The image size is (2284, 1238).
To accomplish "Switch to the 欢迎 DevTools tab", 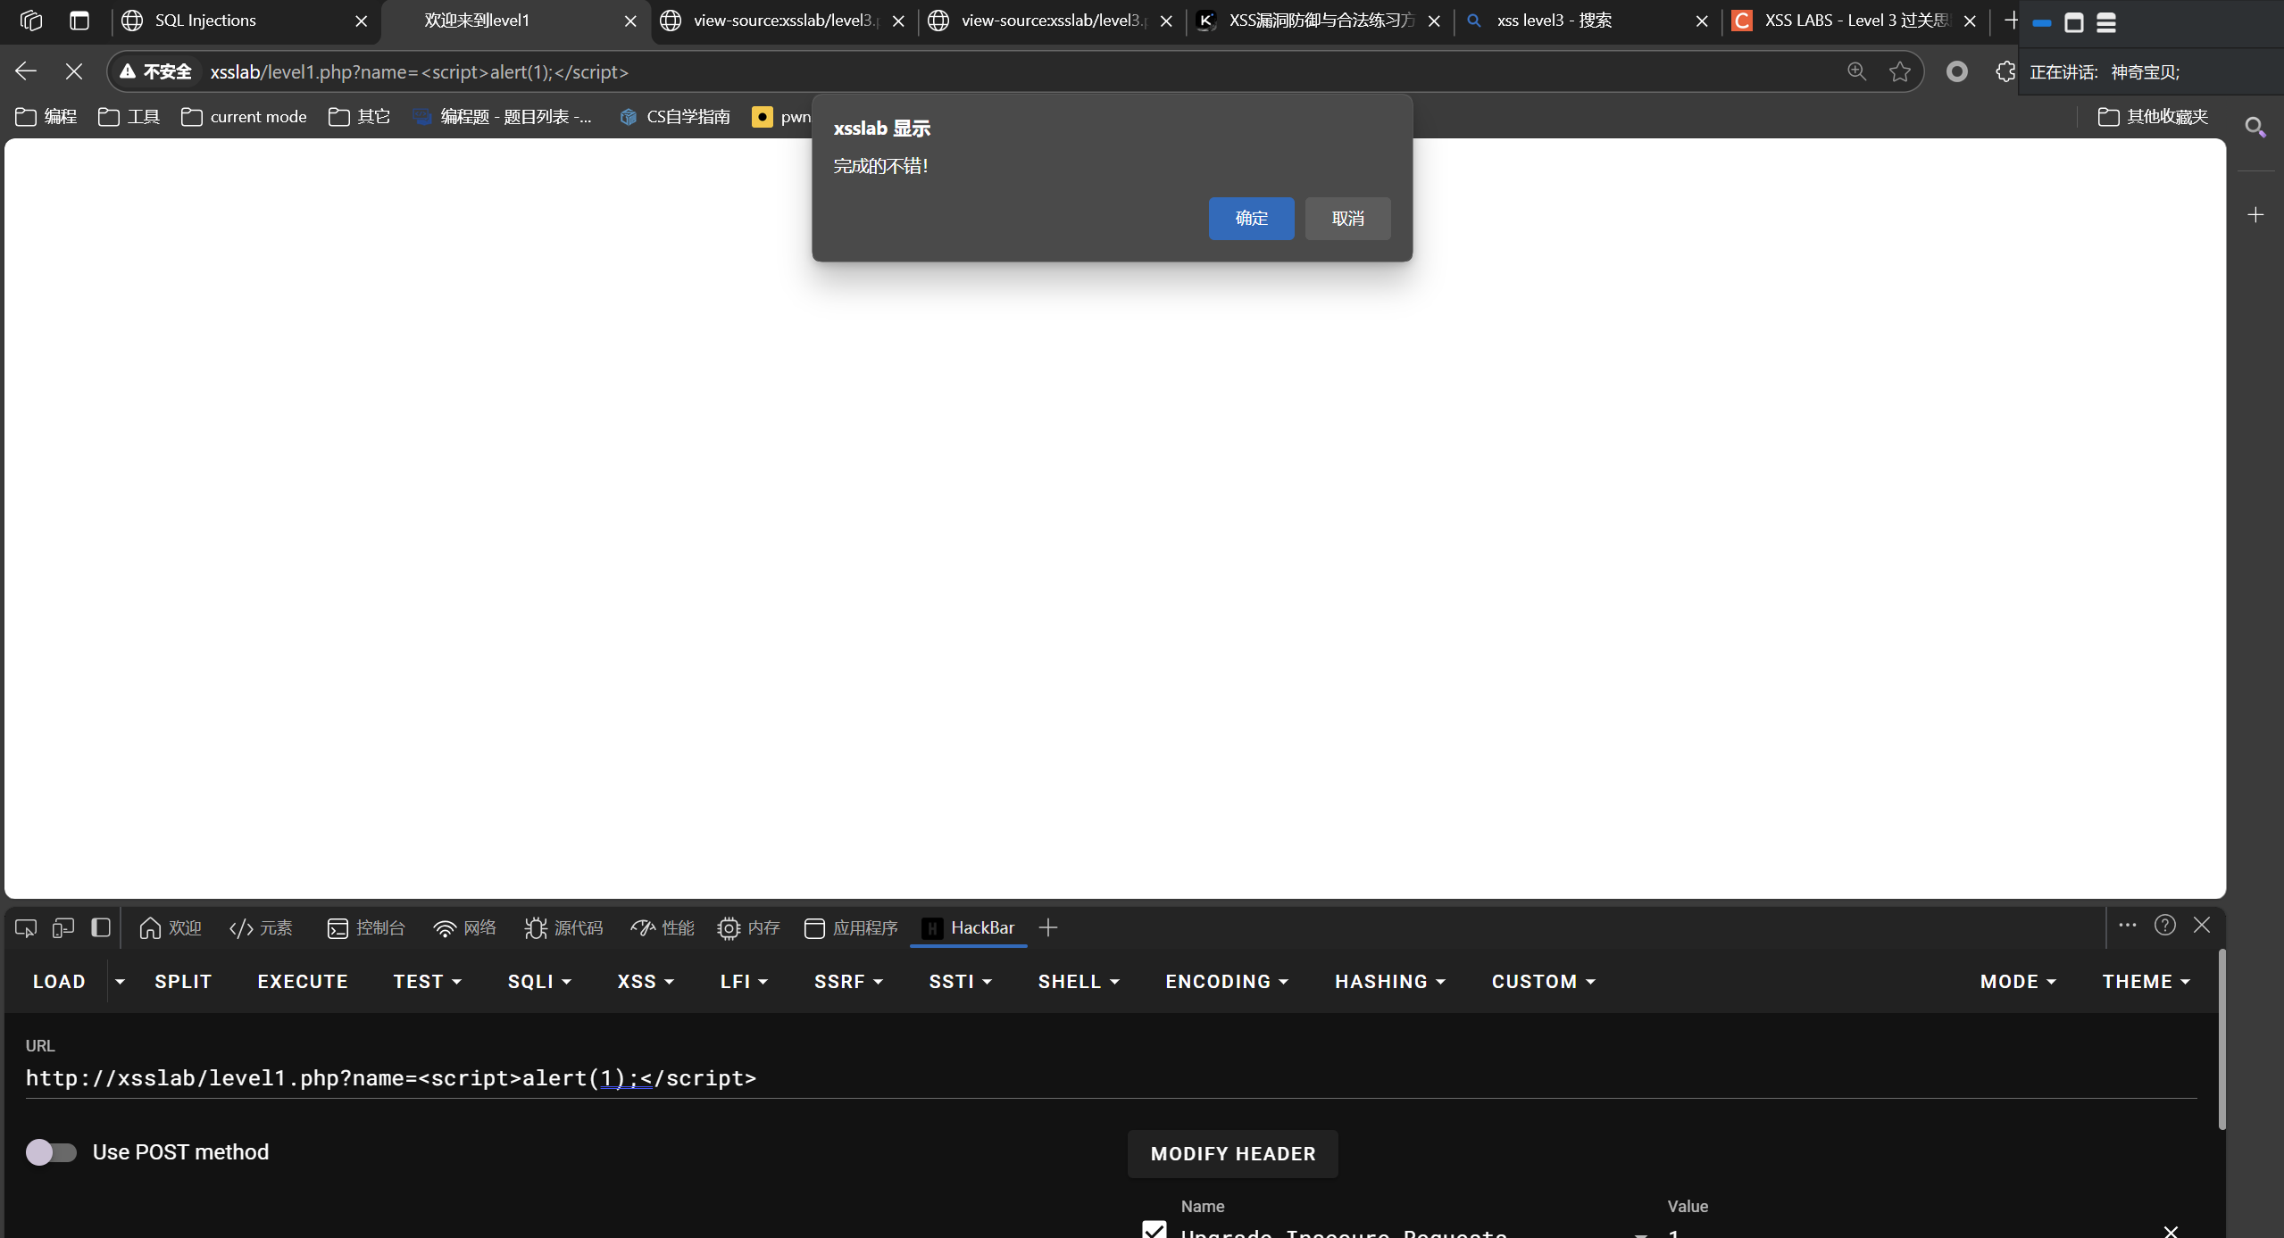I will pos(171,928).
